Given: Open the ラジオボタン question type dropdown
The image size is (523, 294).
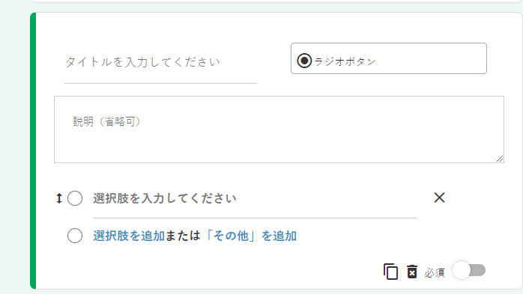Looking at the screenshot, I should 389,58.
